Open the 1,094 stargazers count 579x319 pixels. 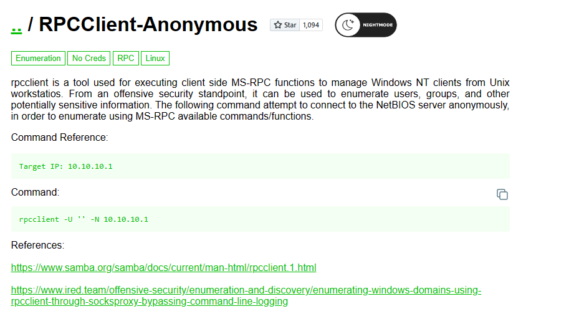tap(311, 25)
